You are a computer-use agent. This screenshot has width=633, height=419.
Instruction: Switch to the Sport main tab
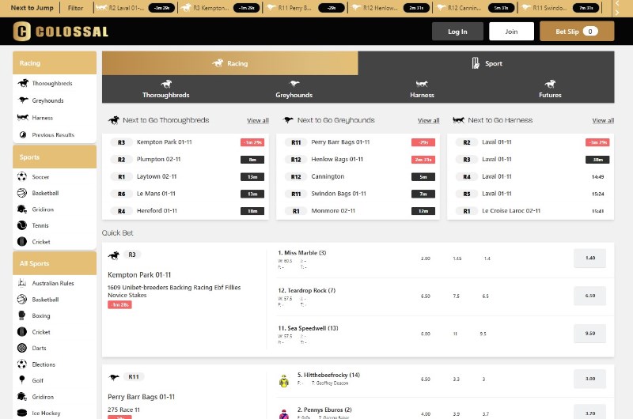tap(486, 63)
